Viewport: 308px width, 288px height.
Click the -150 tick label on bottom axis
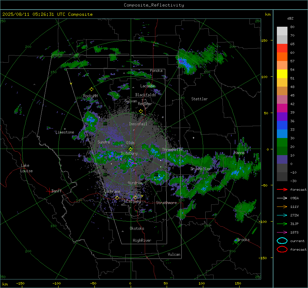coord(20,283)
